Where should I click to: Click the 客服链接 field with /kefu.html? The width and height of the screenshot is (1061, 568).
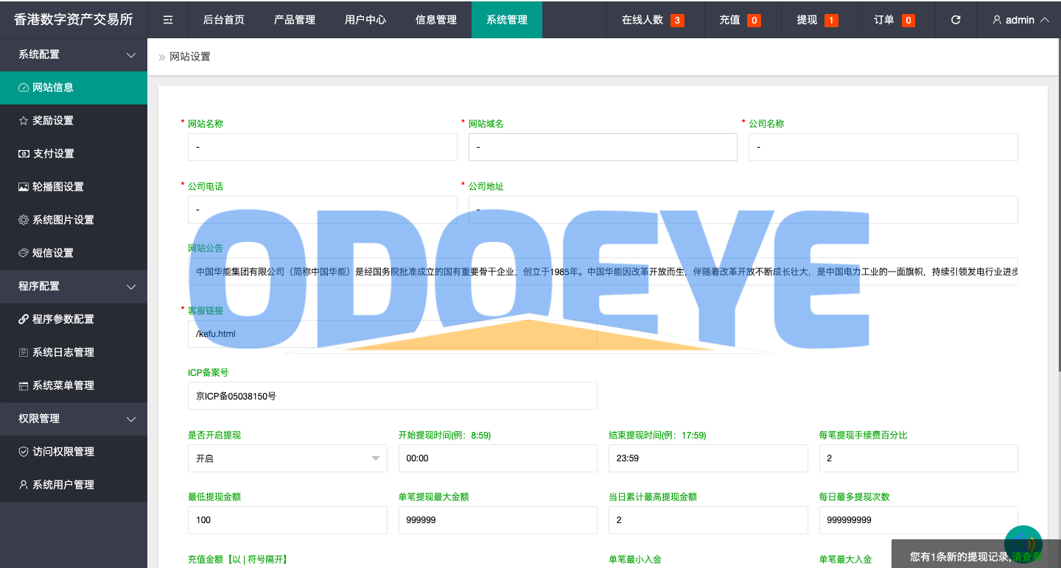pyautogui.click(x=393, y=334)
